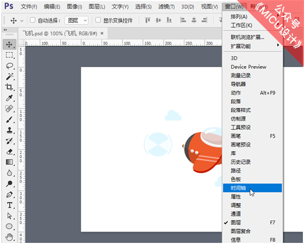Choose 通道 menu entry
Viewport: 304px width, 244px height.
click(x=252, y=214)
